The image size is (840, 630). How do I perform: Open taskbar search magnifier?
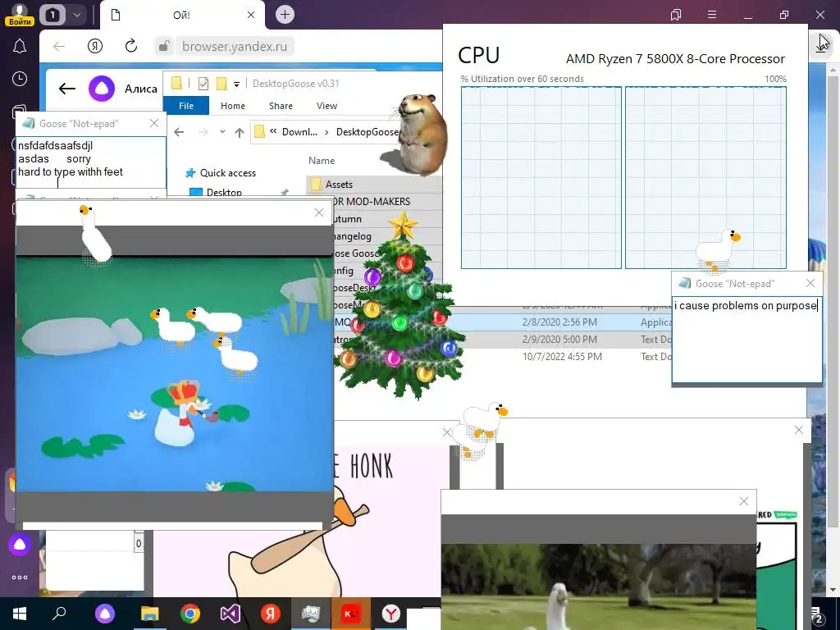tap(59, 614)
